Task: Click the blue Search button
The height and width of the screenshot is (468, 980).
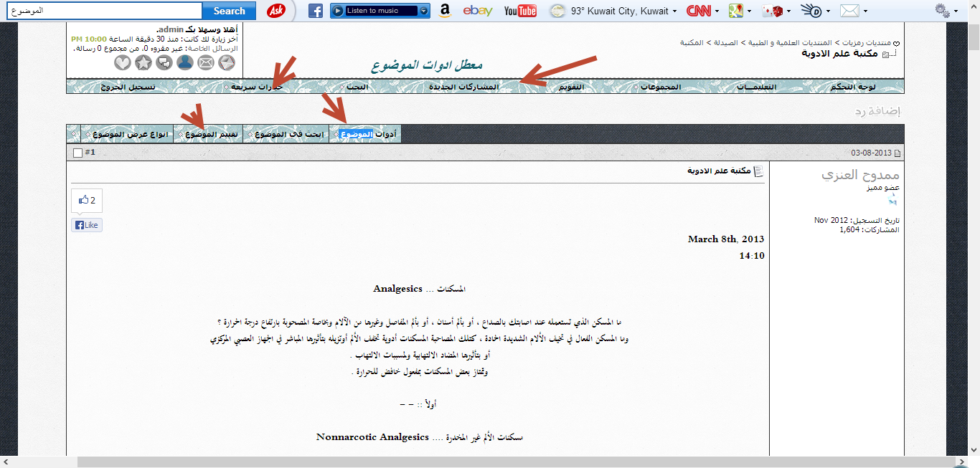Action: [230, 11]
